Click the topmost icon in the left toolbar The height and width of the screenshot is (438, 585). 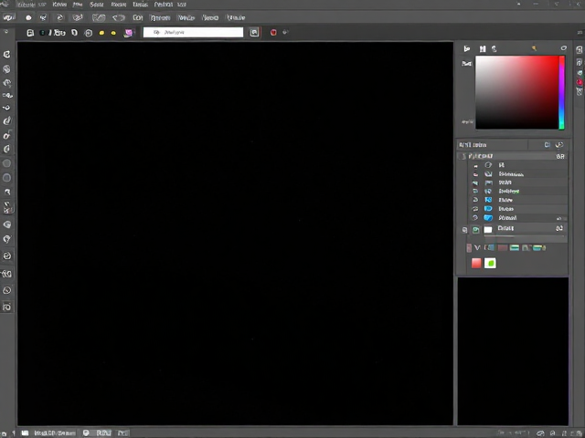[x=6, y=55]
